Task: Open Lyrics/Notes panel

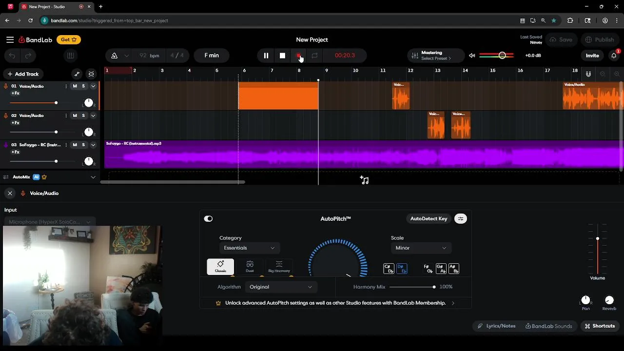Action: point(496,326)
